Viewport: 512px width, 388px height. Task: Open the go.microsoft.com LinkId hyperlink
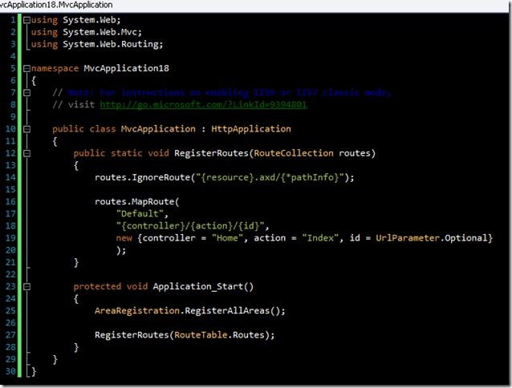(203, 105)
